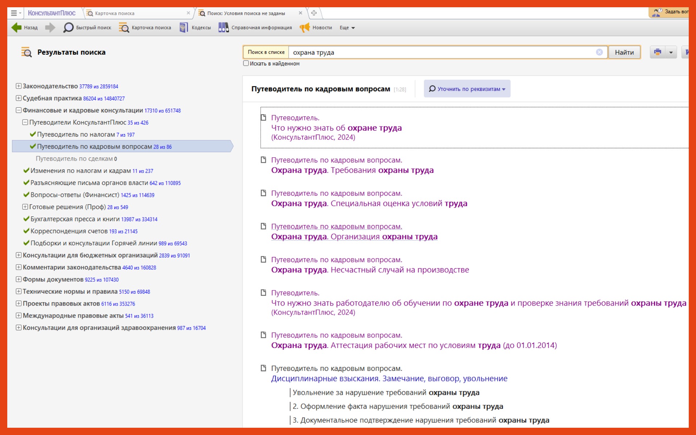696x435 pixels.
Task: Close the Карточка поиска tab
Action: coord(188,13)
